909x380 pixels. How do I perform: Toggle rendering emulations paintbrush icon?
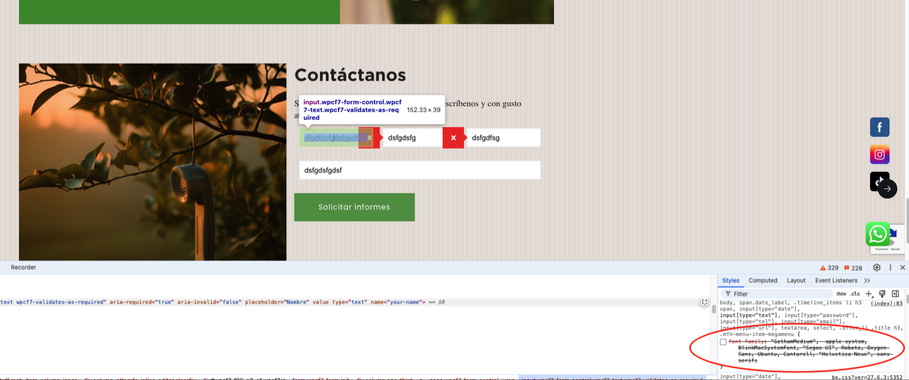882,294
